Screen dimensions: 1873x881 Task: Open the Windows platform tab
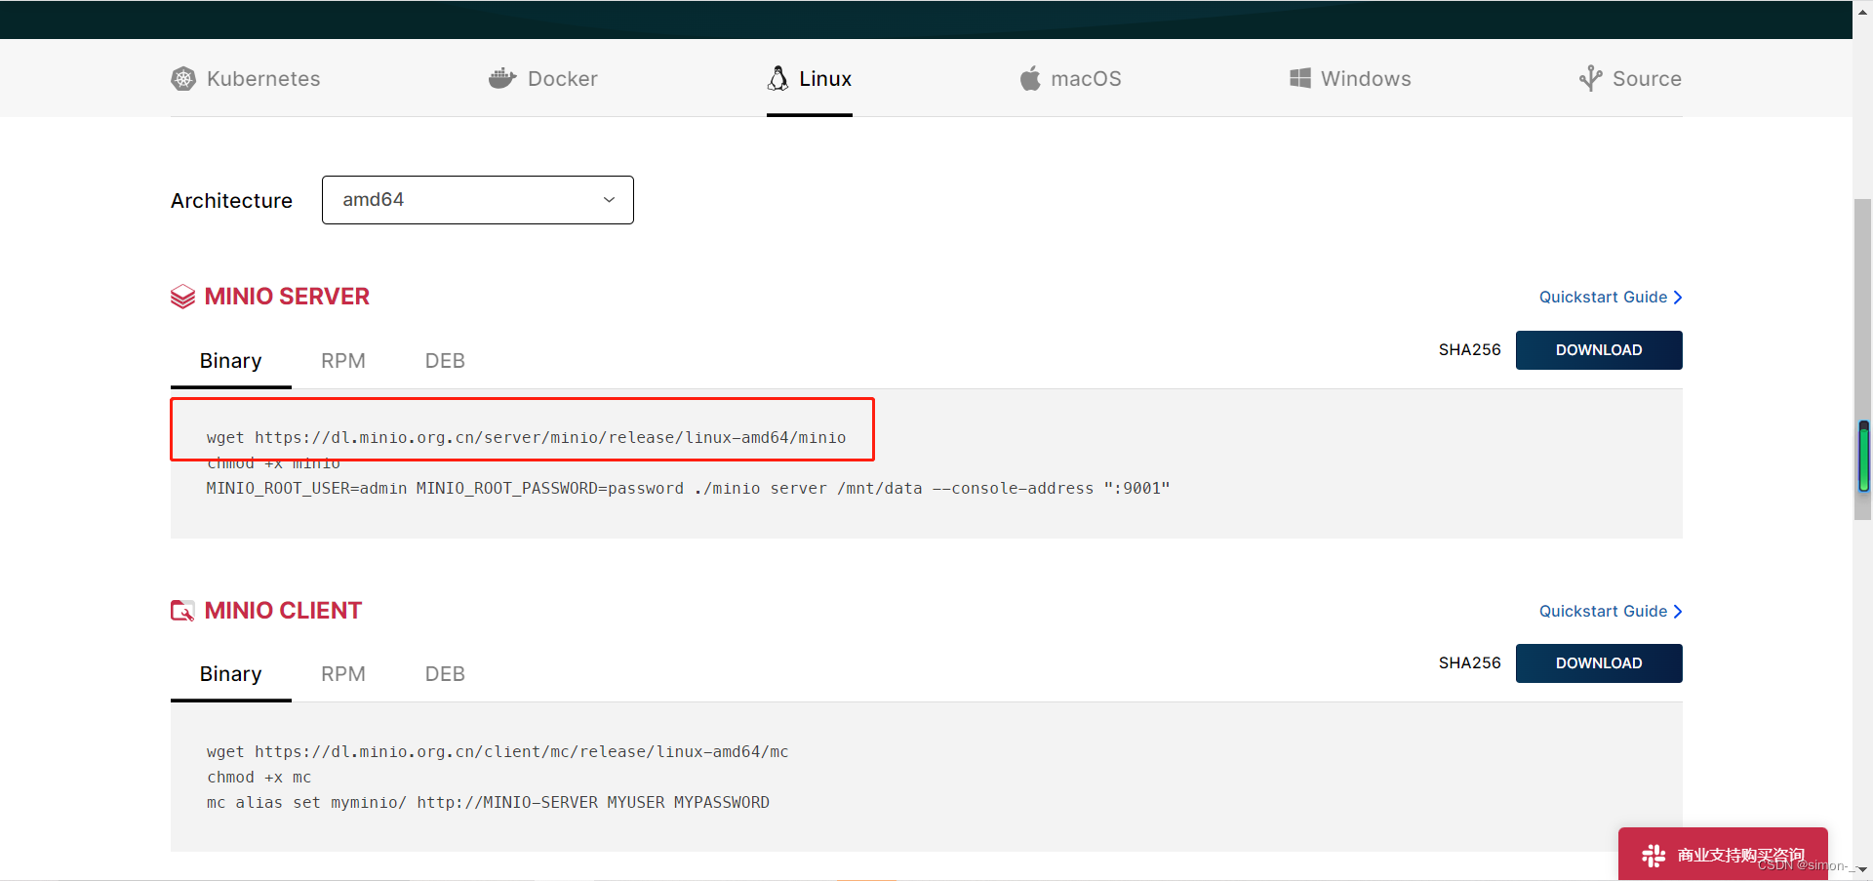pyautogui.click(x=1350, y=79)
